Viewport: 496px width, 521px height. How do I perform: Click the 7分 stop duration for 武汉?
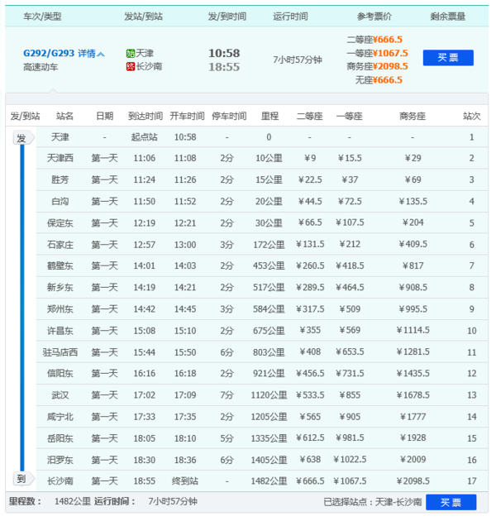pos(227,395)
